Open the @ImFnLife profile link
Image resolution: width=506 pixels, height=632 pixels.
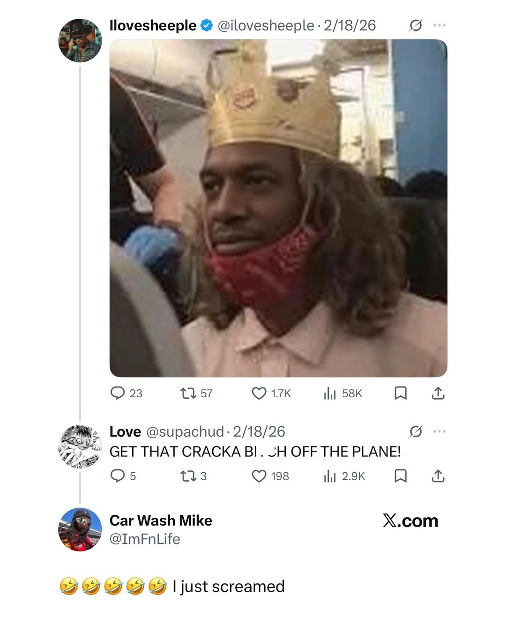tap(144, 539)
